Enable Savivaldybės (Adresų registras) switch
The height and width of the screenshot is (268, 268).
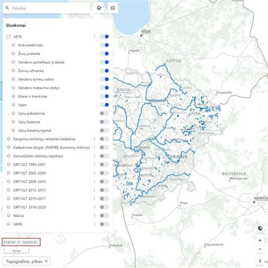click(105, 156)
